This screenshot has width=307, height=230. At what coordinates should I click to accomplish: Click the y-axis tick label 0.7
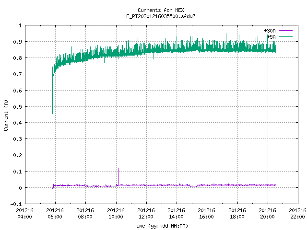17,74
